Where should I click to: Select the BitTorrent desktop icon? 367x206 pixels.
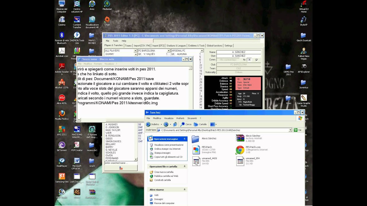(62, 145)
